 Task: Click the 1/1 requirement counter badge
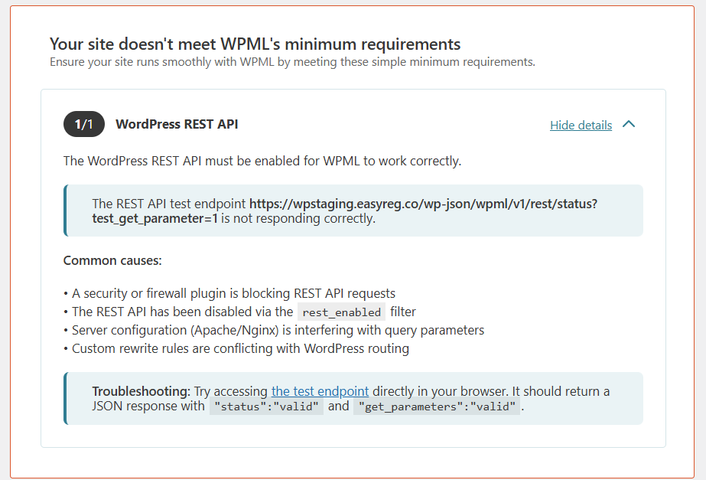pyautogui.click(x=84, y=124)
